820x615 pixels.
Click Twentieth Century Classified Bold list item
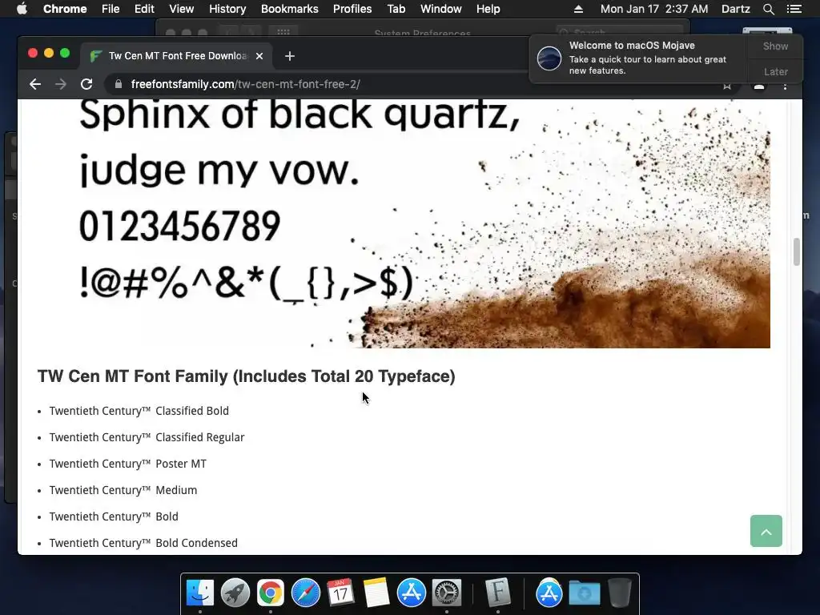pyautogui.click(x=139, y=411)
